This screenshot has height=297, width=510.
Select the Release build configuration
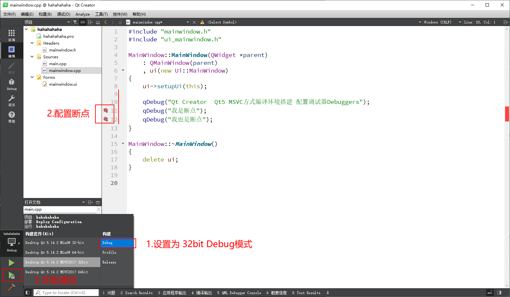click(x=109, y=262)
